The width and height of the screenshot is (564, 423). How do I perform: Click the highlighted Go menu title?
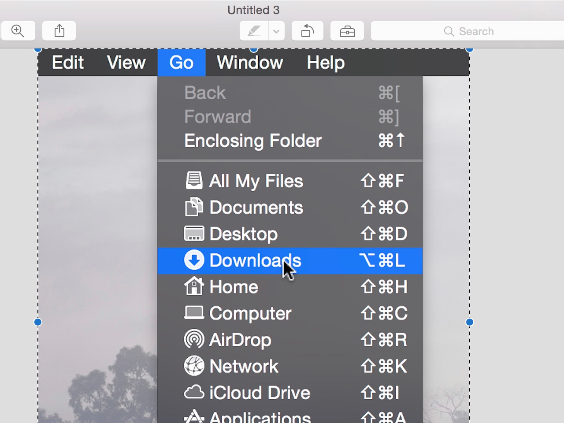click(x=182, y=63)
